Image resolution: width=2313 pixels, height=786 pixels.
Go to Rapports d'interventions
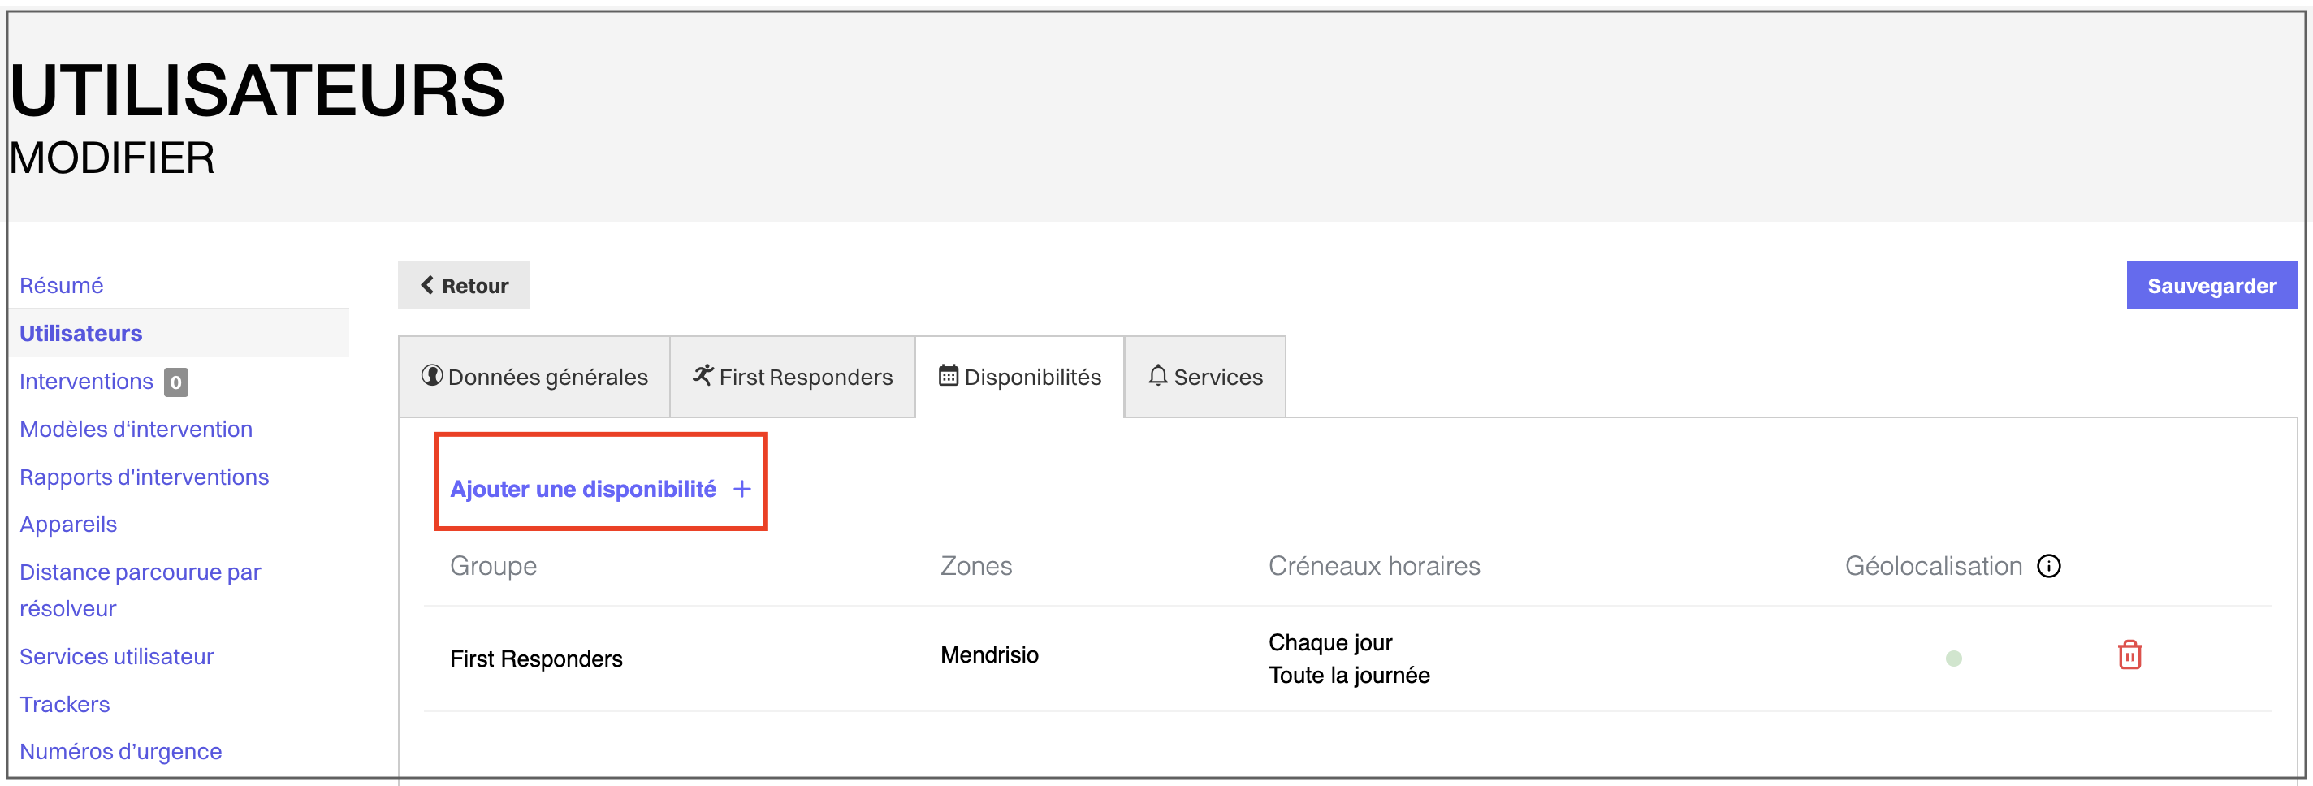[x=144, y=477]
